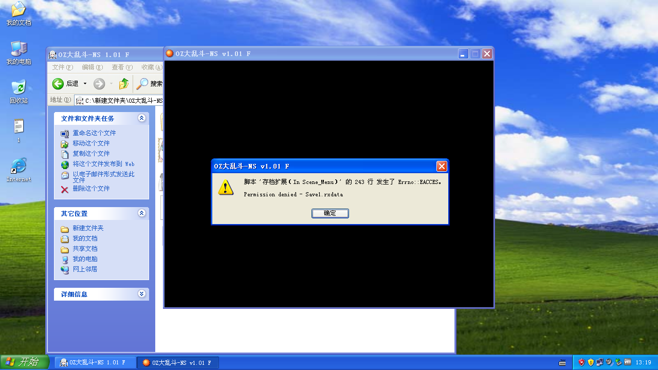Open 共享文档 under 其它位置
This screenshot has height=370, width=658.
click(85, 249)
